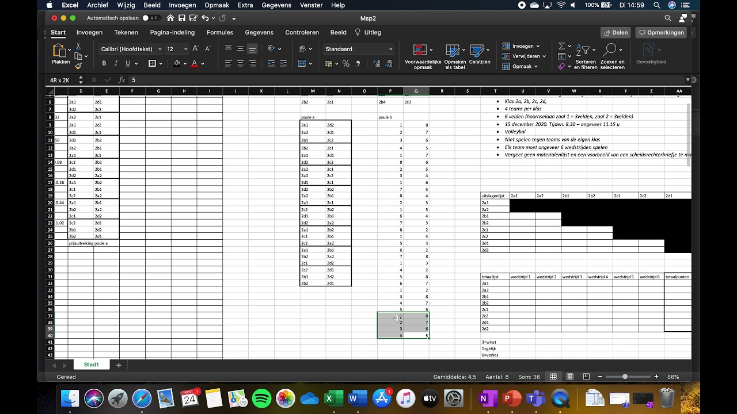Open Sorteren en filteren
This screenshot has width=737, height=414.
586,56
